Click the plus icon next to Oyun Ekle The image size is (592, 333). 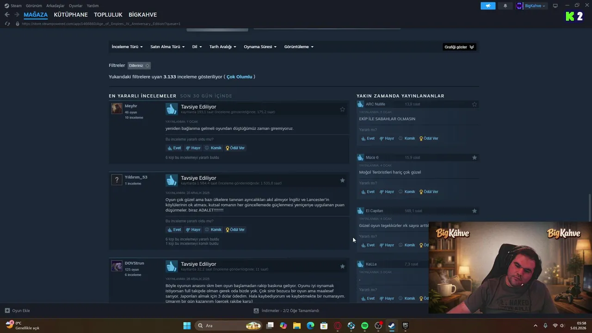[7, 311]
